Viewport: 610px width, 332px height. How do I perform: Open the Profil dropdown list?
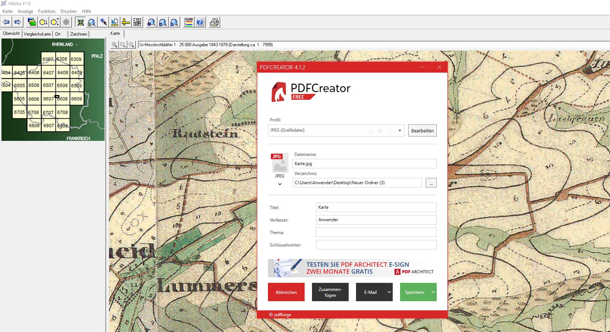click(x=400, y=131)
